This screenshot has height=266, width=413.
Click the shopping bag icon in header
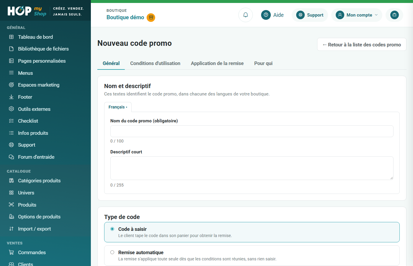pos(394,15)
